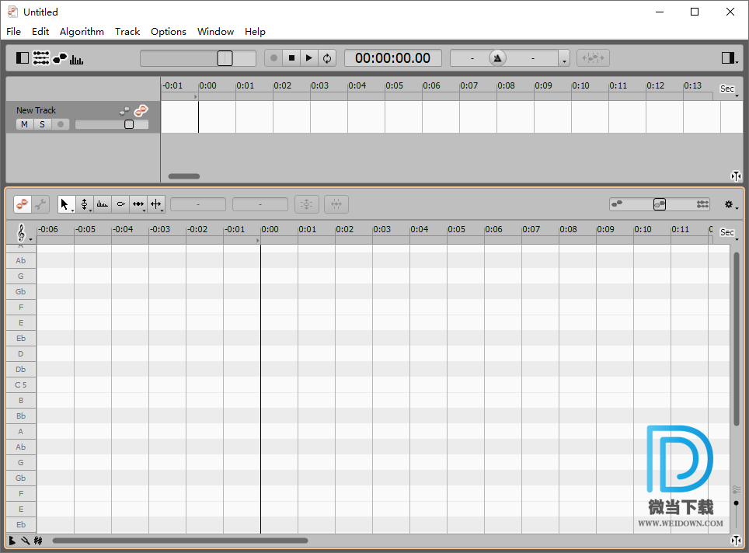This screenshot has height=553, width=749.
Task: Open the note editor settings gear menu
Action: [730, 205]
